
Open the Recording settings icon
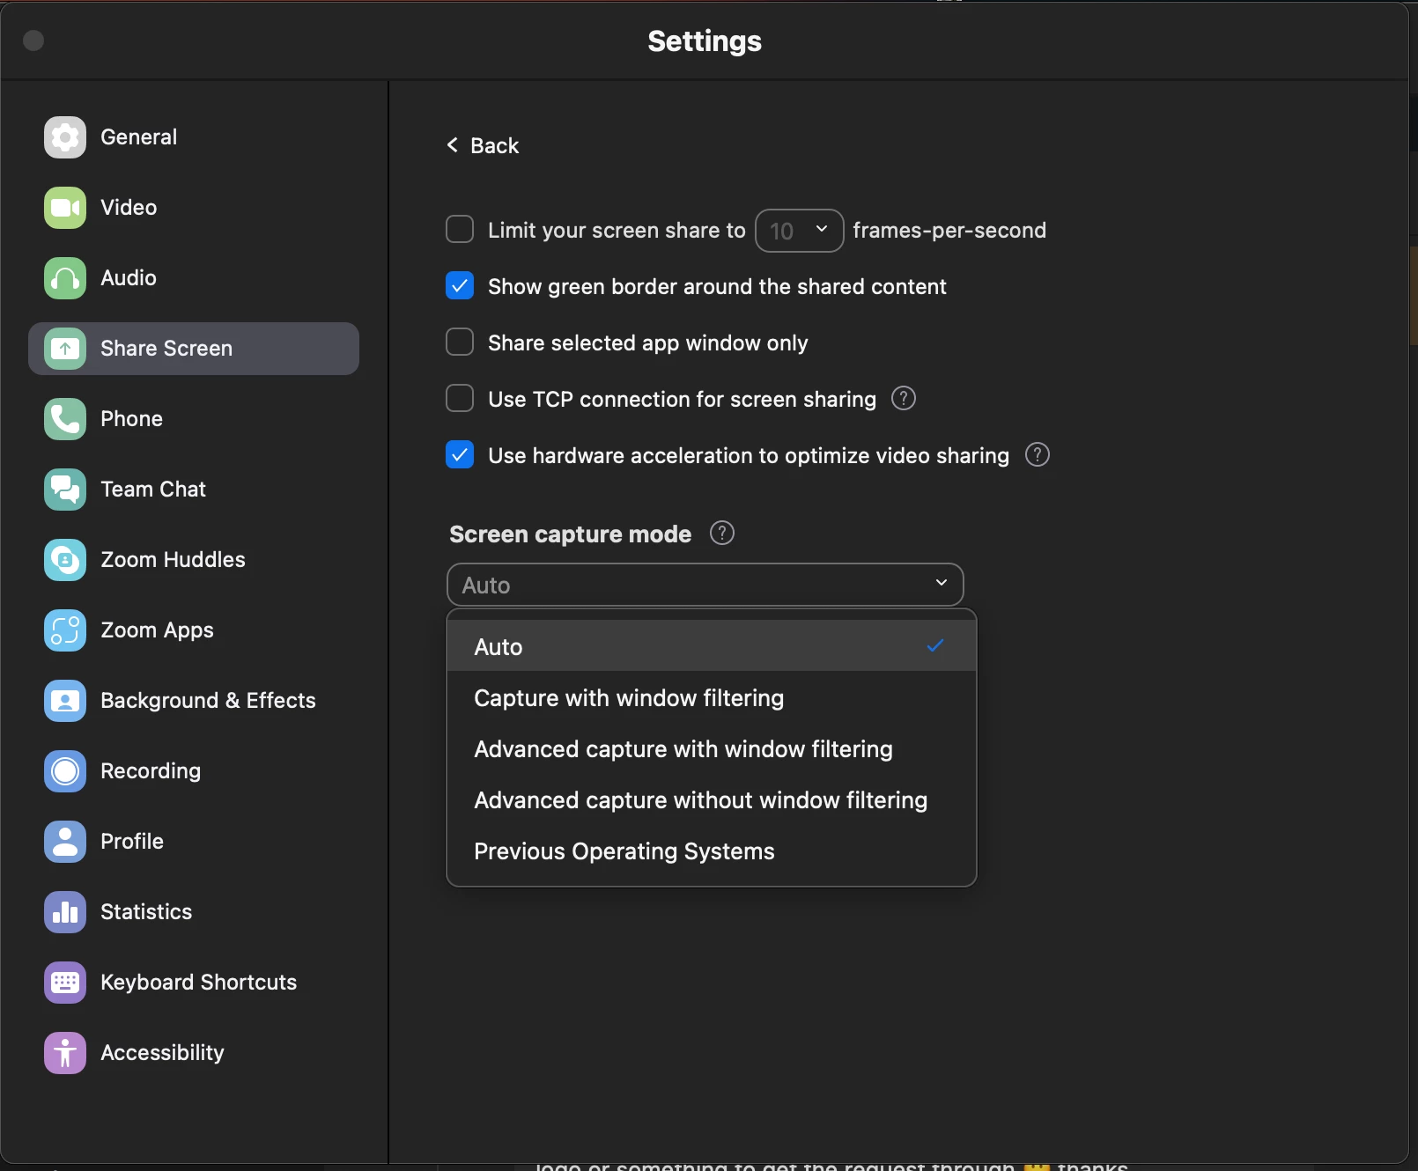(x=65, y=771)
